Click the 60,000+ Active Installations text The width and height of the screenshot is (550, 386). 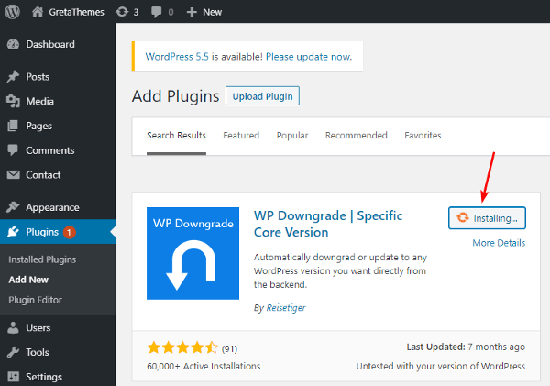203,367
